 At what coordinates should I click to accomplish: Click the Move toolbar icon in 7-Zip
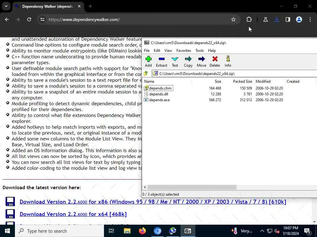coord(201,59)
